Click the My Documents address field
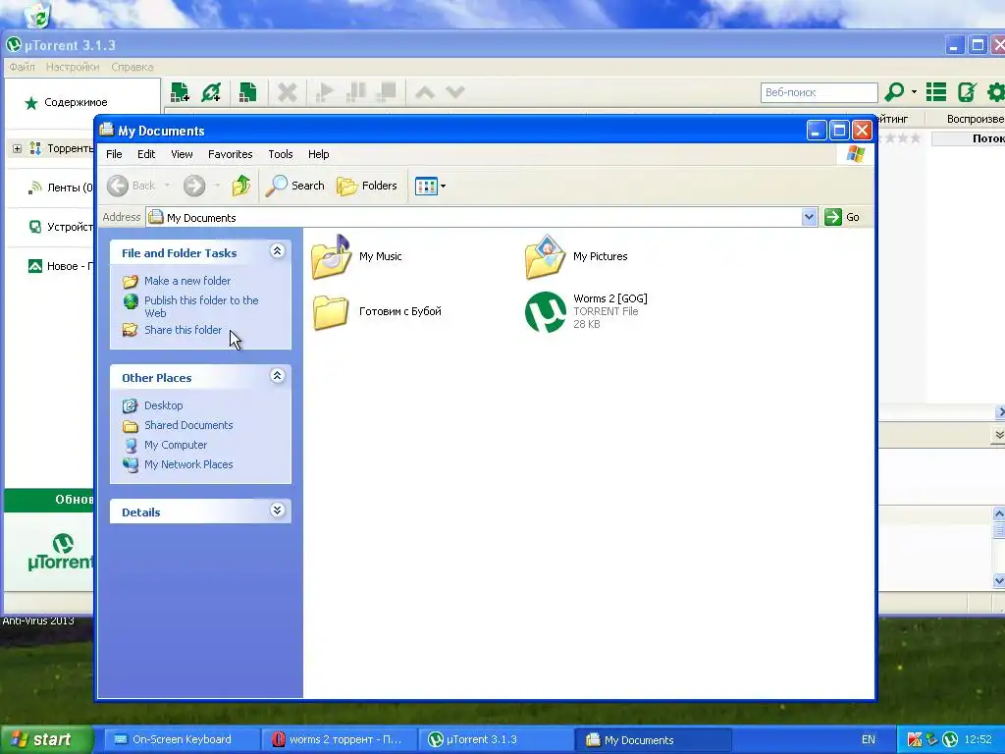The image size is (1005, 754). 474,217
